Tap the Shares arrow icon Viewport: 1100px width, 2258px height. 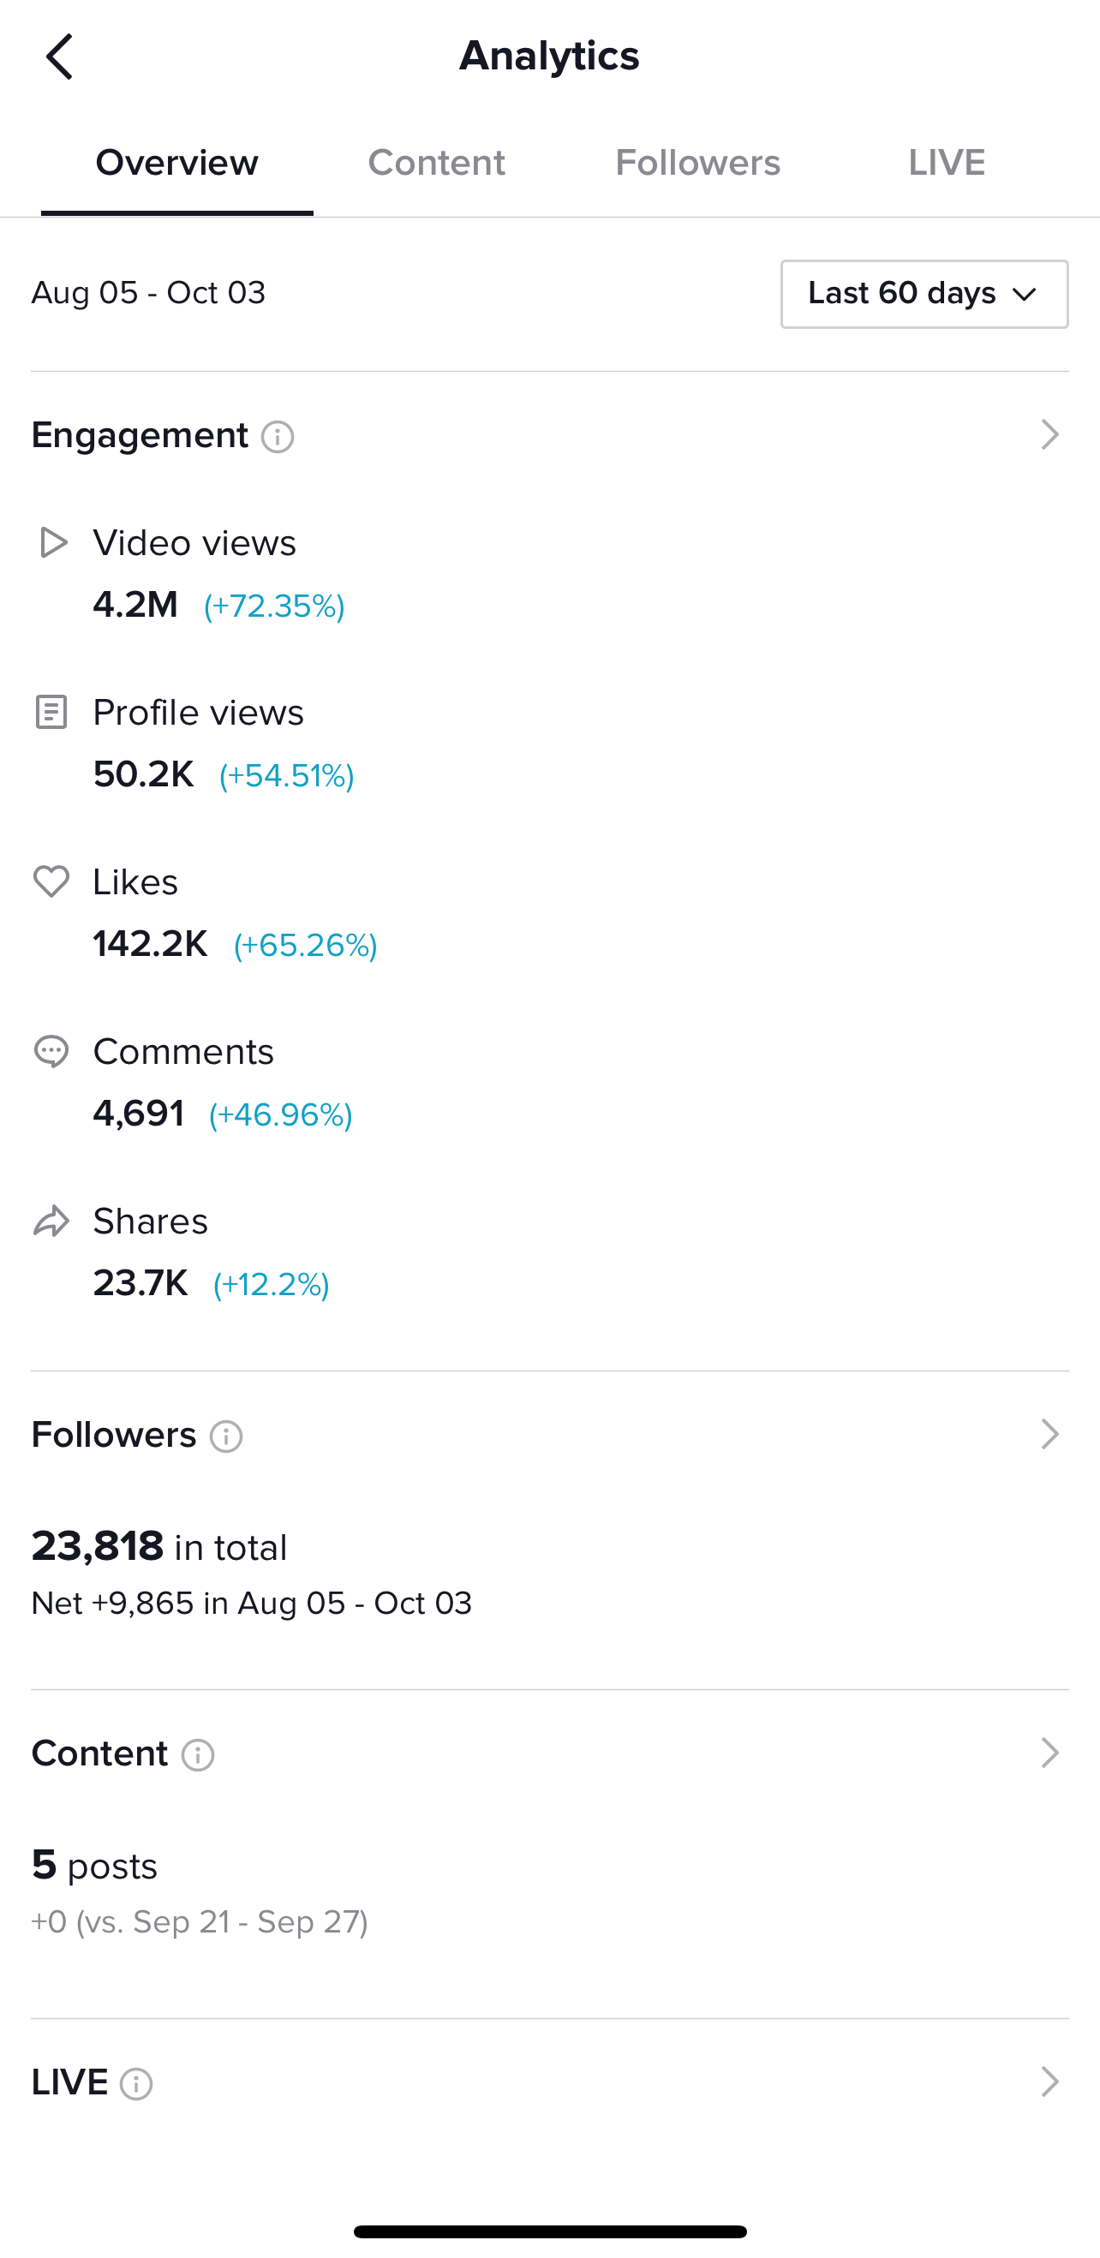click(51, 1221)
